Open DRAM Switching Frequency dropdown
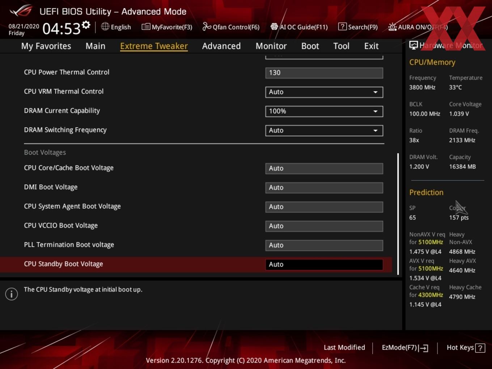The width and height of the screenshot is (492, 369). [324, 130]
